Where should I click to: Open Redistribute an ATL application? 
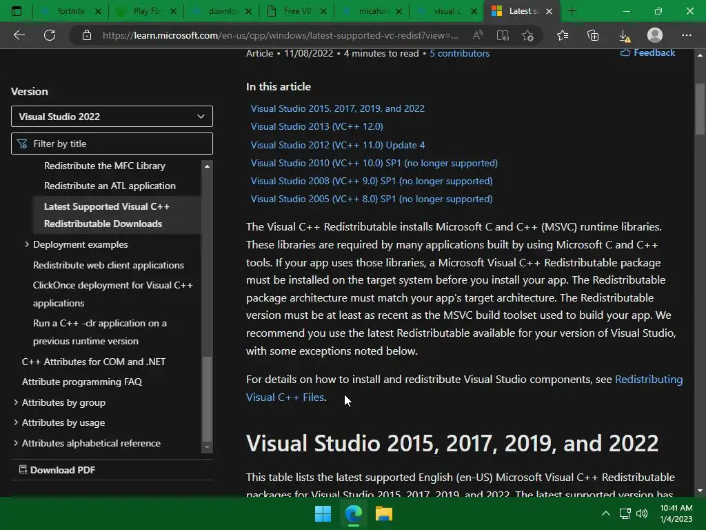110,186
